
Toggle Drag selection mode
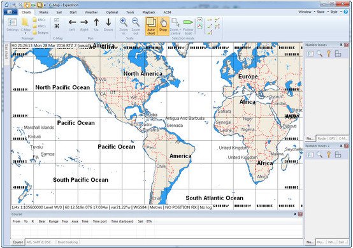163,26
